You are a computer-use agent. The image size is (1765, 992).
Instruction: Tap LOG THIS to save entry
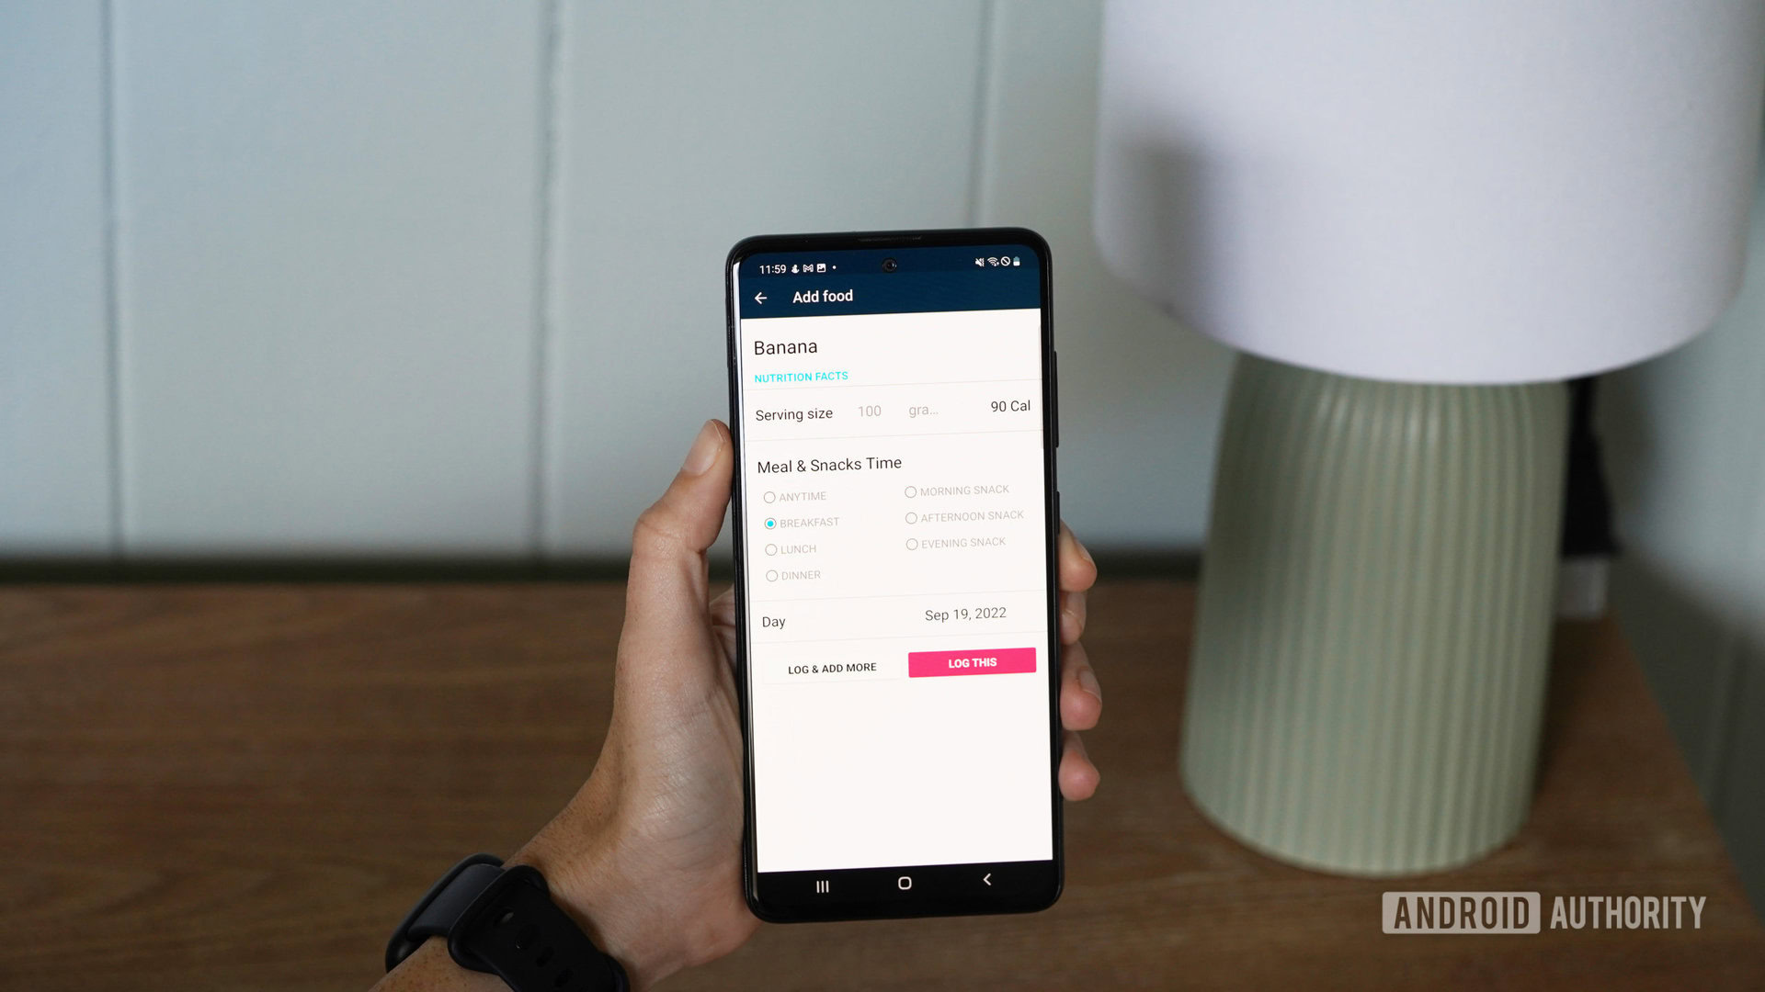point(973,661)
